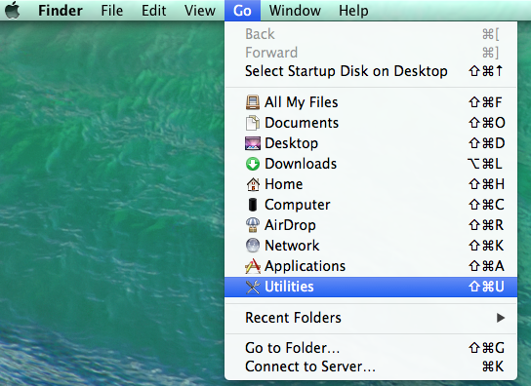Click the Network globe icon
The width and height of the screenshot is (531, 386).
253,246
